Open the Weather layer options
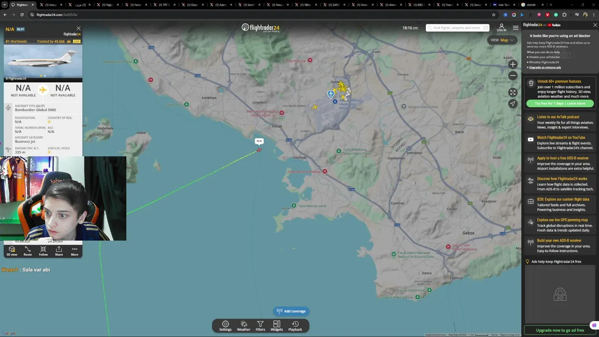Image resolution: width=599 pixels, height=337 pixels. (x=243, y=326)
